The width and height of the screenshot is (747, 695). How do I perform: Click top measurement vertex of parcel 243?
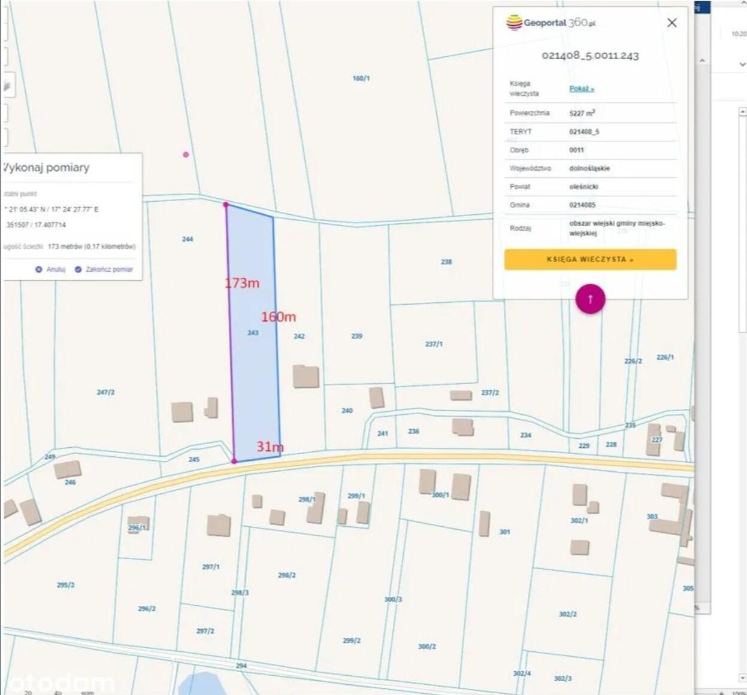point(226,205)
